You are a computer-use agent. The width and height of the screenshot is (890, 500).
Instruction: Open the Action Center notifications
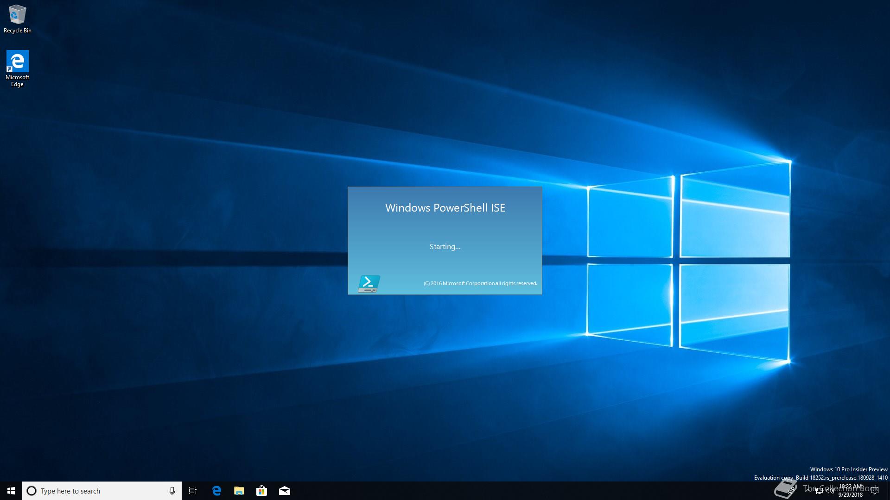tap(875, 491)
